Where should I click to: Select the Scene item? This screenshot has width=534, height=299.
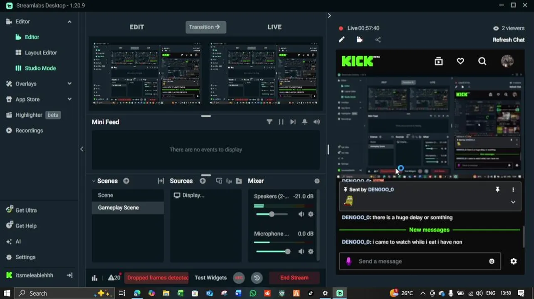click(128, 195)
